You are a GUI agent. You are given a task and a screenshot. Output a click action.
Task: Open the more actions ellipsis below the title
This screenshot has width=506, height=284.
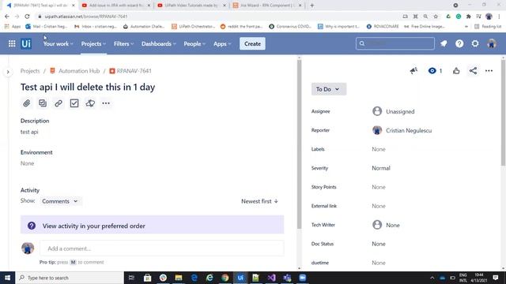coord(106,103)
